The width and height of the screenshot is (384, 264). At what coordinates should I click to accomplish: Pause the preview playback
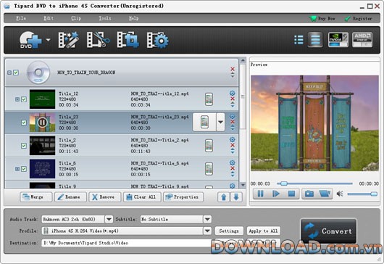pos(261,194)
